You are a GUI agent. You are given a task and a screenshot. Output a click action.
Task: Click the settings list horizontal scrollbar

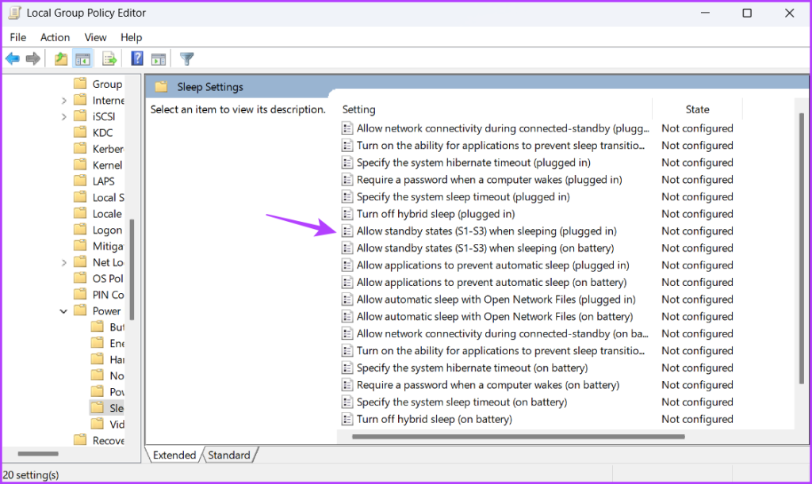coord(518,436)
